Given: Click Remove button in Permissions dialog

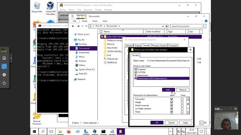Looking at the screenshot, I should [x=183, y=90].
